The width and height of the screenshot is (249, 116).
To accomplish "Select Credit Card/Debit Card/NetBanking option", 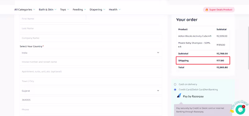I will coord(175,90).
